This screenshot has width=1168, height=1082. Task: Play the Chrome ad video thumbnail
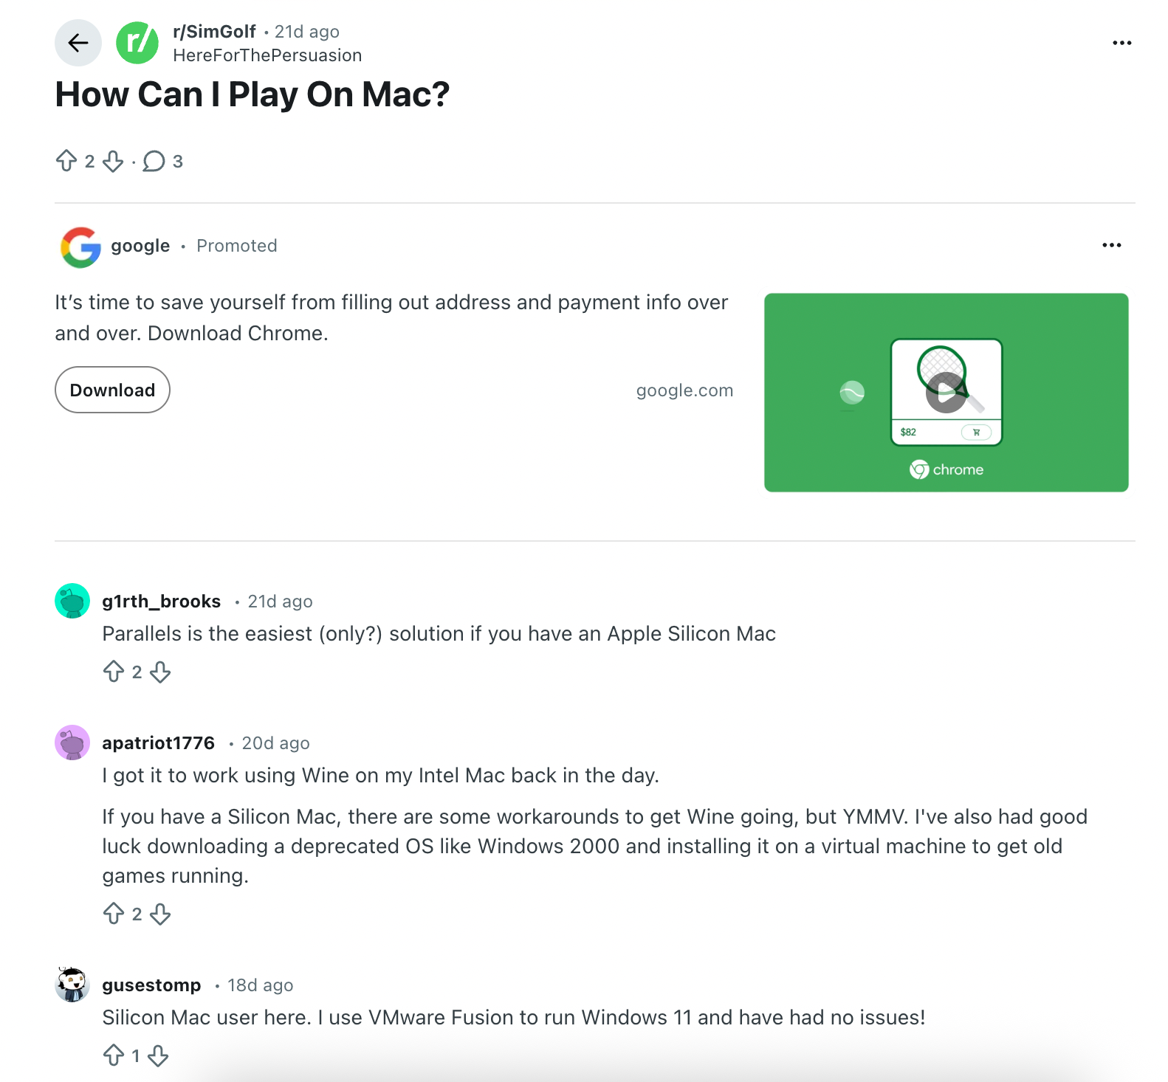[x=946, y=392]
